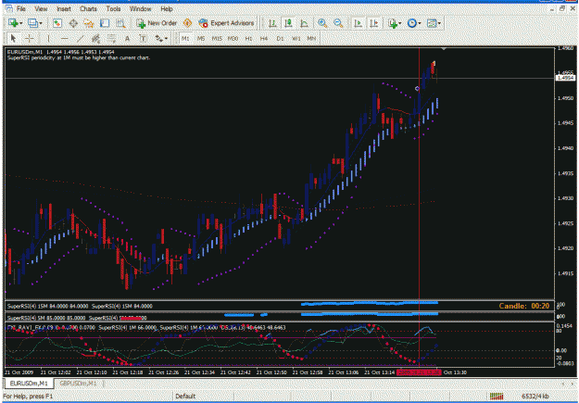This screenshot has width=579, height=403.
Task: Switch to the M5 timeframe
Action: pos(201,38)
